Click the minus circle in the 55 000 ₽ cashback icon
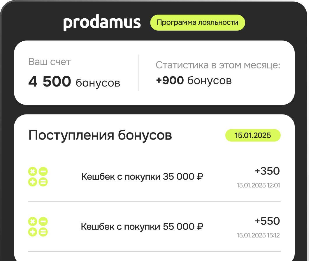 pyautogui.click(x=43, y=222)
